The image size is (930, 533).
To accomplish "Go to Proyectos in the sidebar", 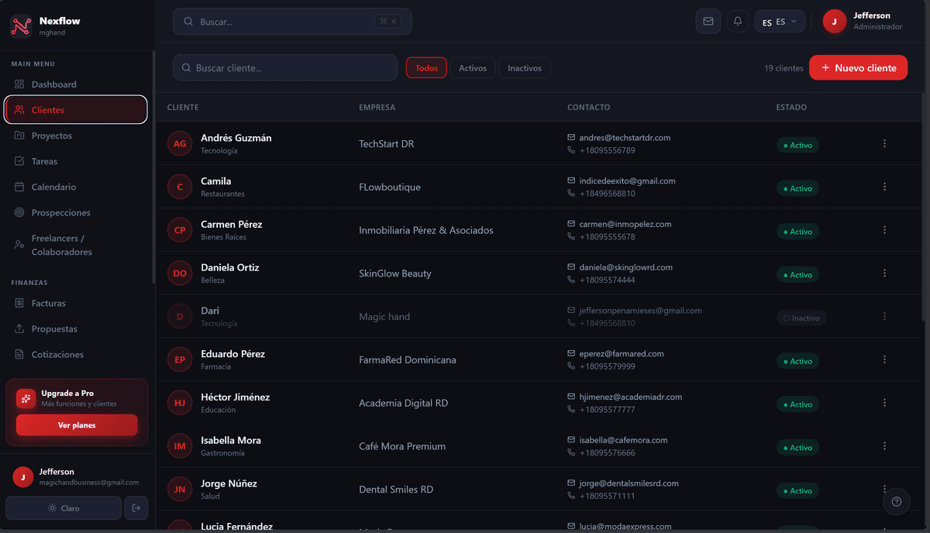I will pos(77,136).
